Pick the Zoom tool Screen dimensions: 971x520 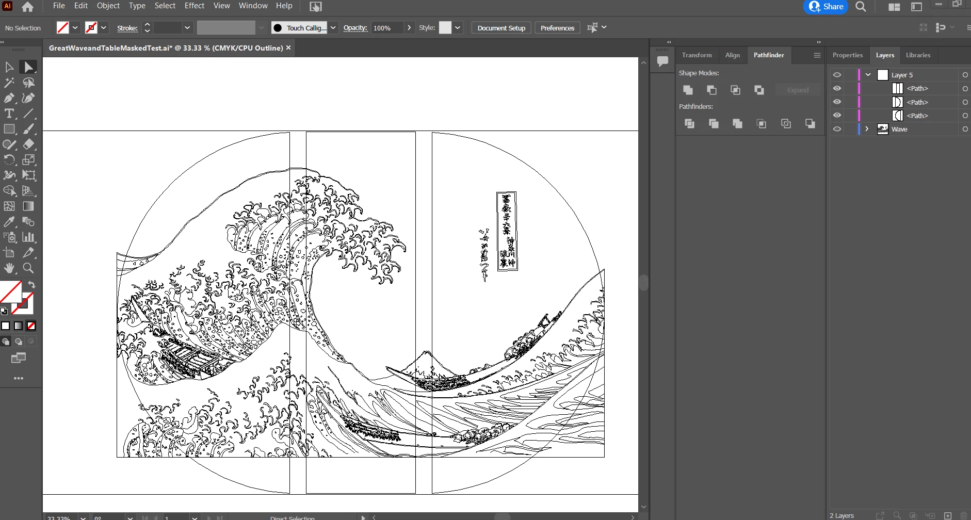pos(28,268)
